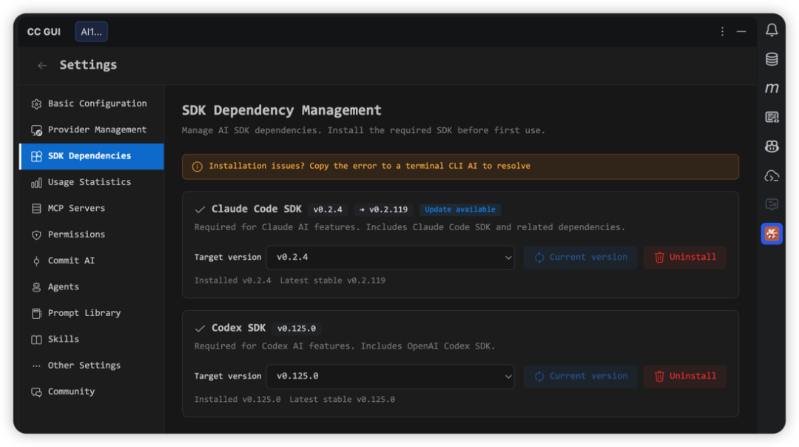Select Usage Statistics in sidebar
The width and height of the screenshot is (799, 447).
(92, 182)
